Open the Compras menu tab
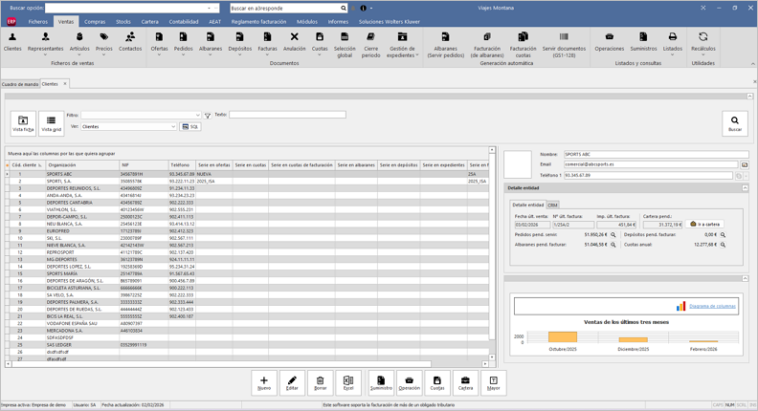Screen dimensions: 758x411 [95, 22]
